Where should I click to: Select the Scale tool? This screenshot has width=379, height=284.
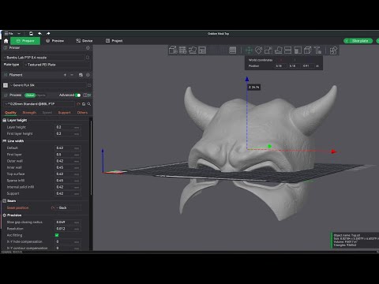[268, 50]
